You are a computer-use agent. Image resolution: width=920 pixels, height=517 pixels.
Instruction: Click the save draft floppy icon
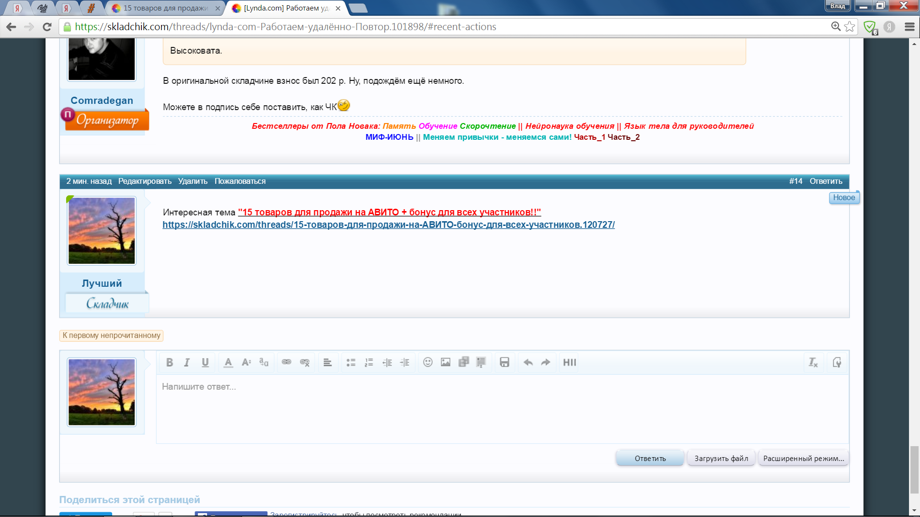[504, 362]
